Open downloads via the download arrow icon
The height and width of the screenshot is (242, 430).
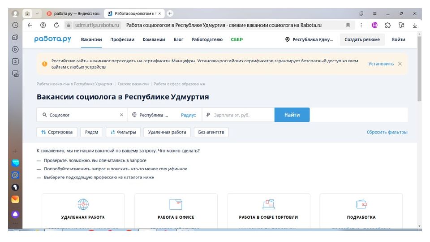point(415,26)
